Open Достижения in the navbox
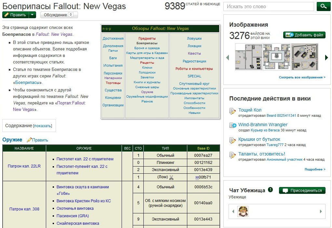The image size is (332, 228). click(113, 38)
